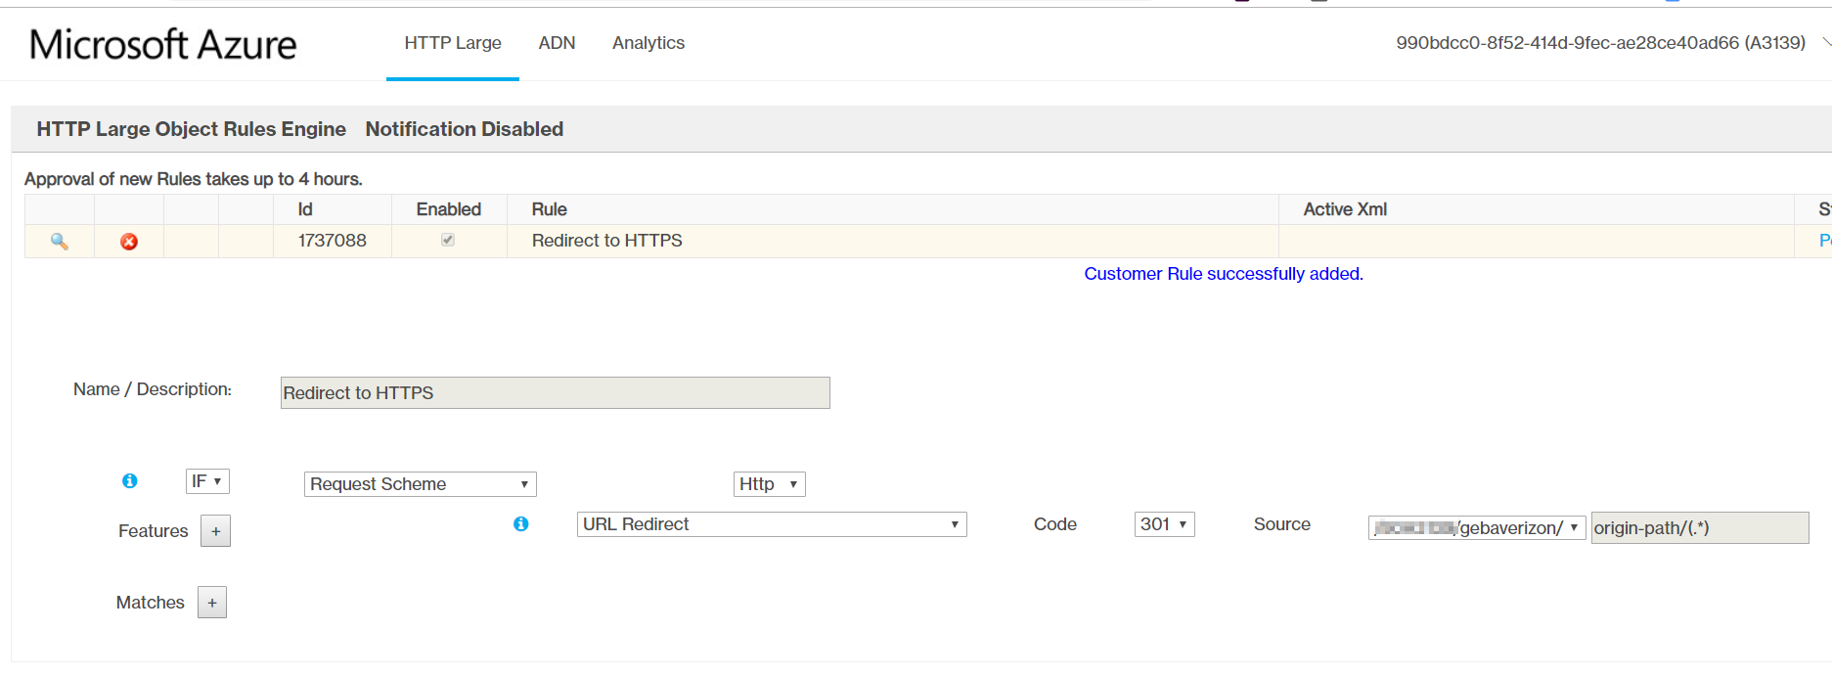Image resolution: width=1832 pixels, height=676 pixels.
Task: Click the red delete icon for the rule
Action: pos(129,242)
